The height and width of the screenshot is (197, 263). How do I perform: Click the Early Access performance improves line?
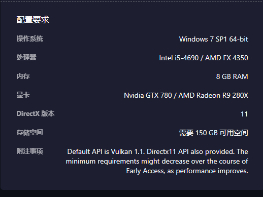tap(187, 171)
